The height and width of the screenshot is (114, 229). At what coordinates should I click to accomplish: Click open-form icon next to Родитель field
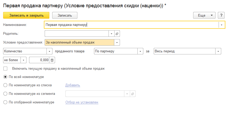[x=117, y=34]
